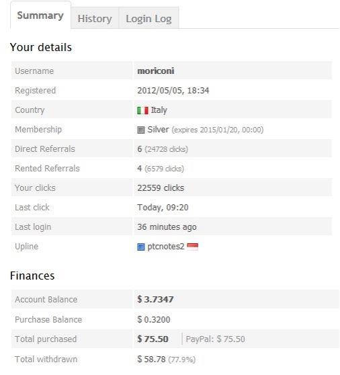Image resolution: width=340 pixels, height=375 pixels.
Task: Click the 24728 direct referral clicks text
Action: point(167,149)
